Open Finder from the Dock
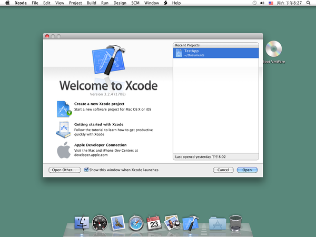 coord(82,223)
